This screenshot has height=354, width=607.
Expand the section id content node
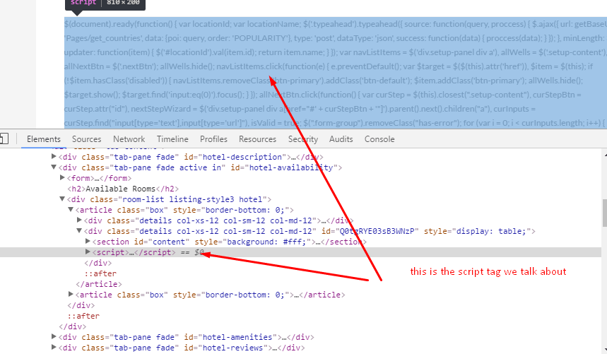(88, 241)
